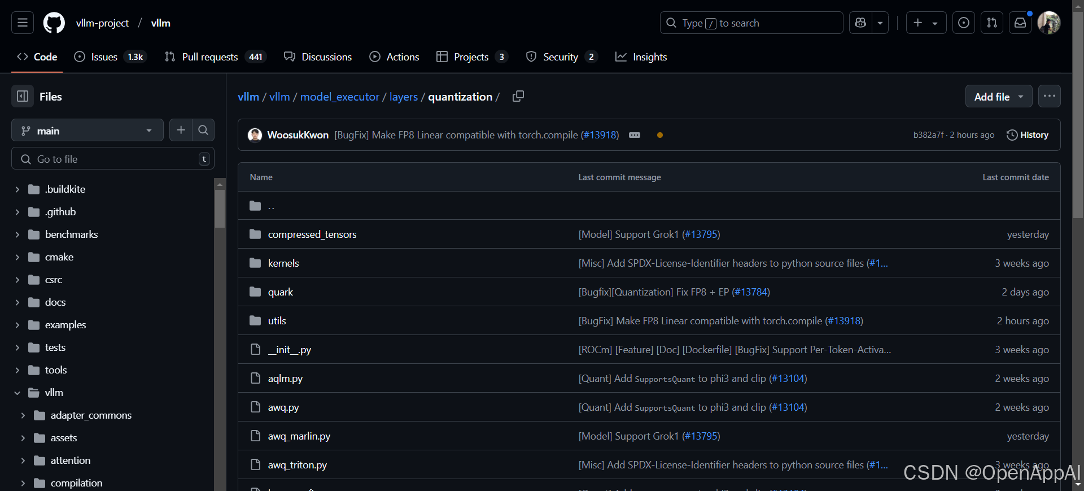
Task: Open Add file dropdown
Action: coord(999,97)
